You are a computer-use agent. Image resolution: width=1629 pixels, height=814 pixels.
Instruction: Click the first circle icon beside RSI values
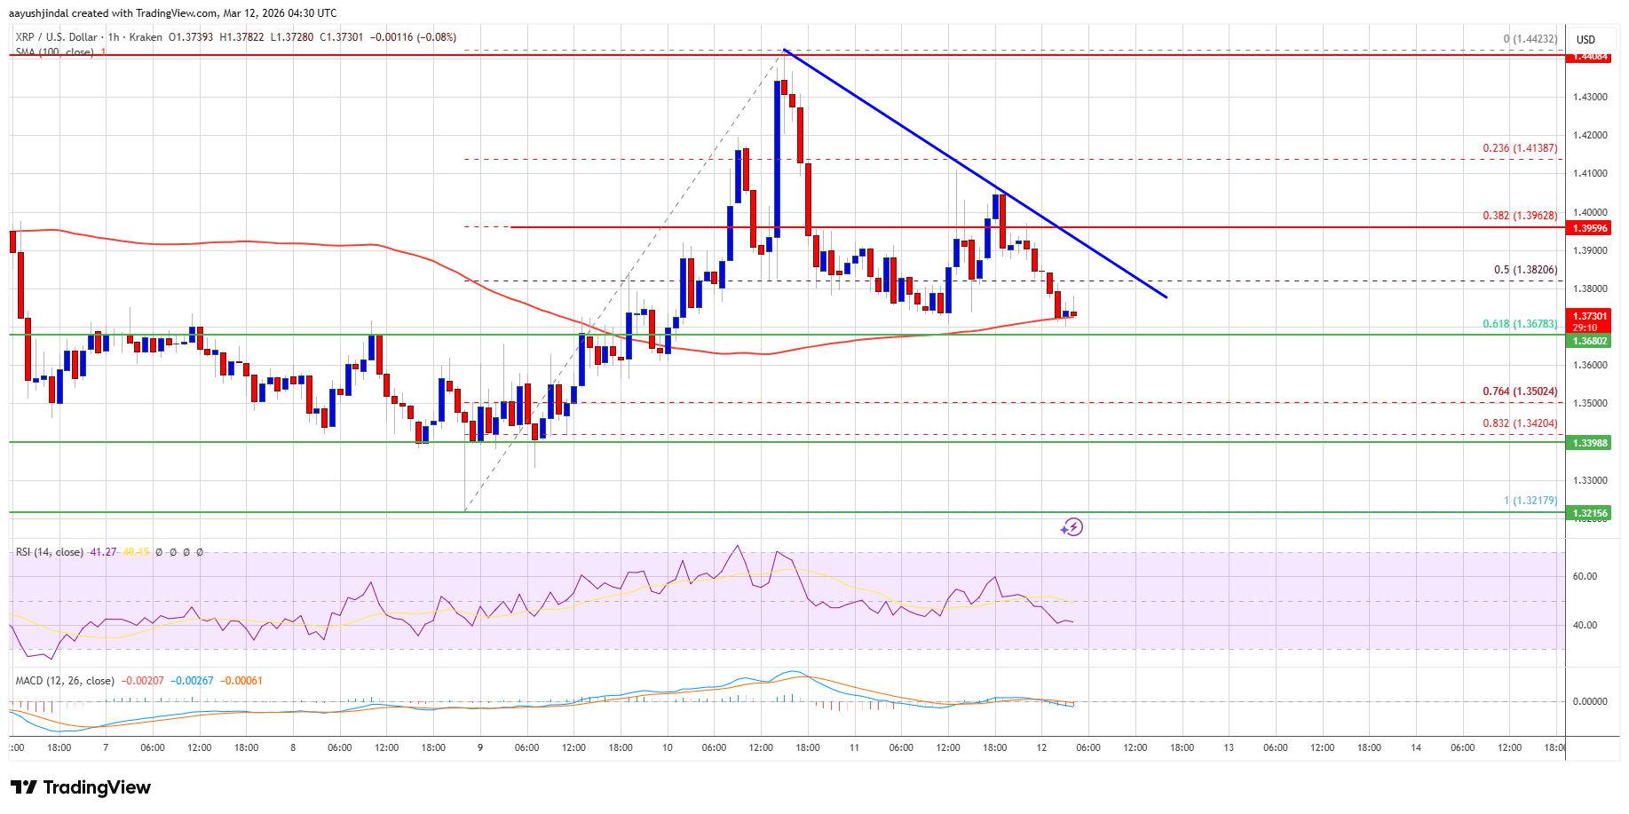point(158,551)
